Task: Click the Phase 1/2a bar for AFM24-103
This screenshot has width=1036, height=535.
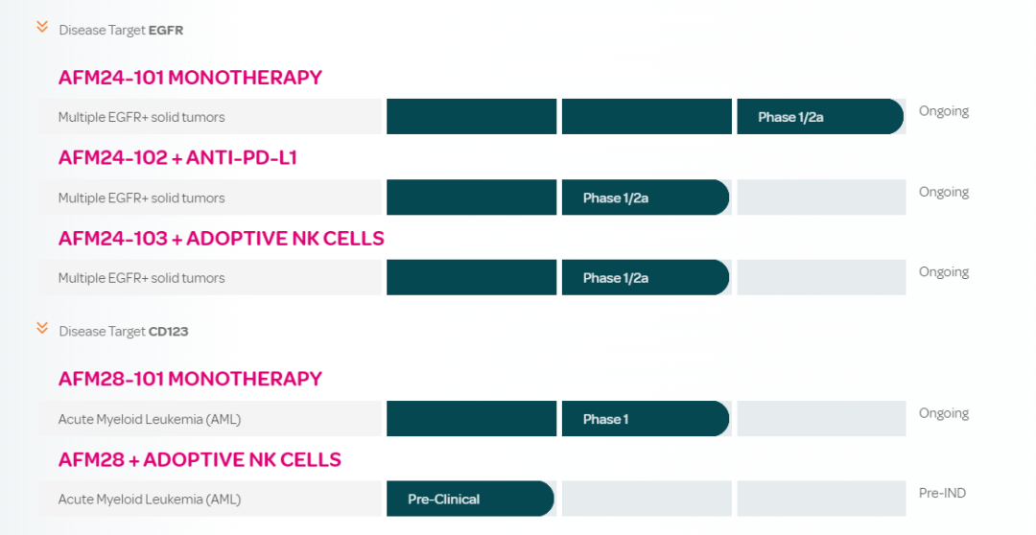Action: (x=645, y=278)
